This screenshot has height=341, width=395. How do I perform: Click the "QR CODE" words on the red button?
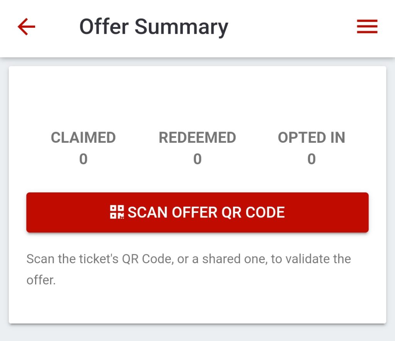point(253,212)
